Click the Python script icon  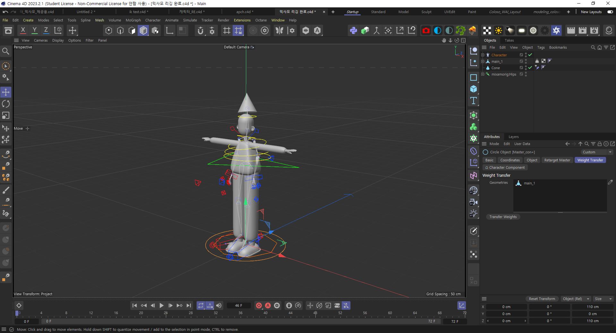pyautogui.click(x=353, y=30)
